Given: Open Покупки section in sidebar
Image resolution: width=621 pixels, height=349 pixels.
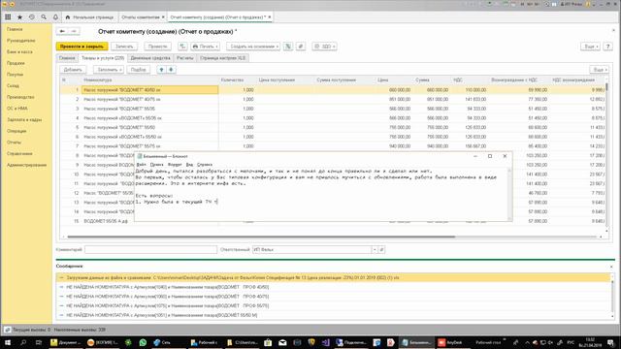Looking at the screenshot, I should (x=15, y=75).
